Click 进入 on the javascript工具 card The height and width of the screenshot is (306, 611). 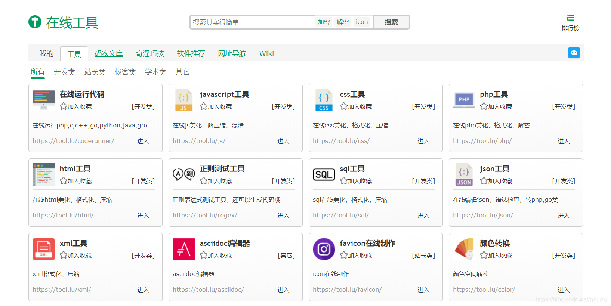[x=283, y=141]
